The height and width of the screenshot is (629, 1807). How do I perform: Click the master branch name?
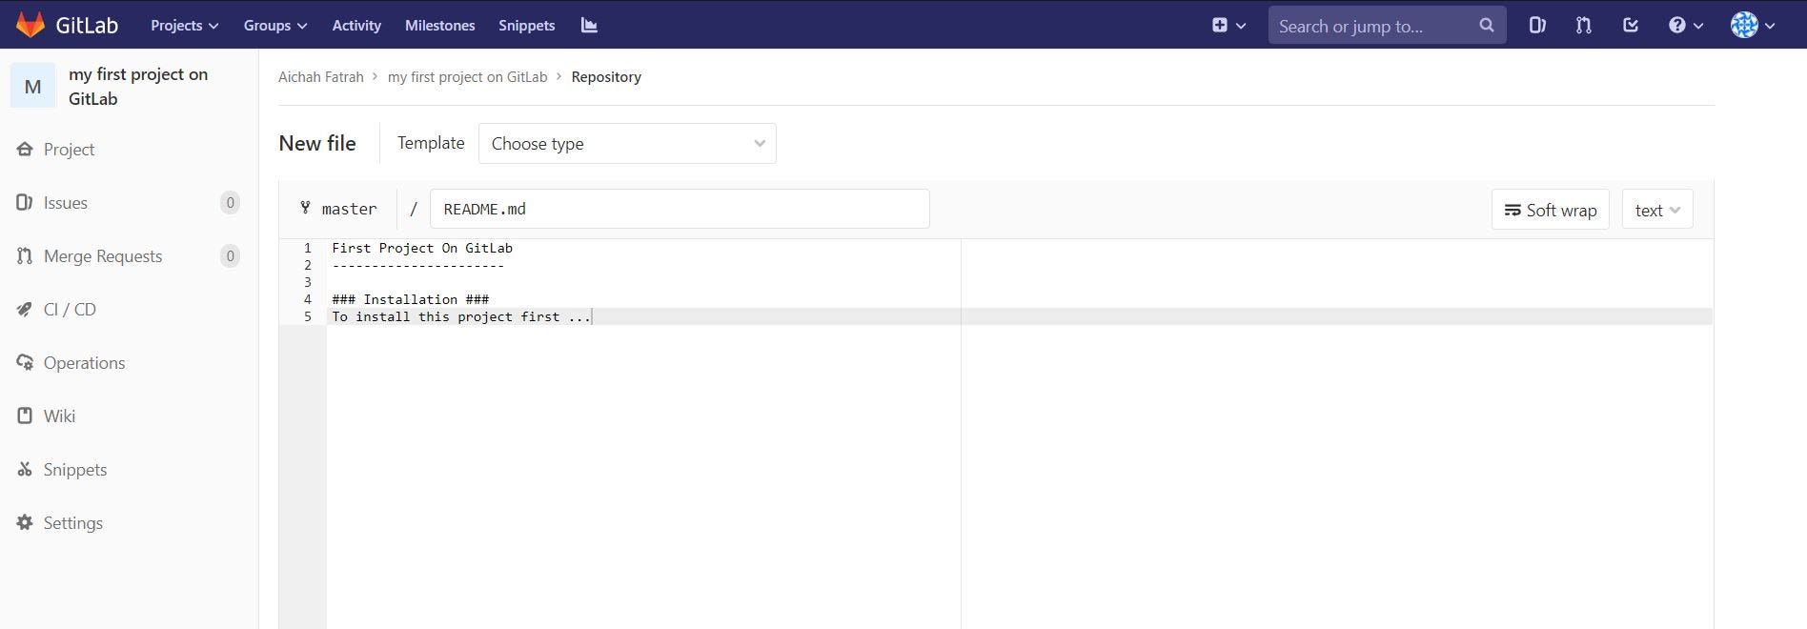pos(349,209)
